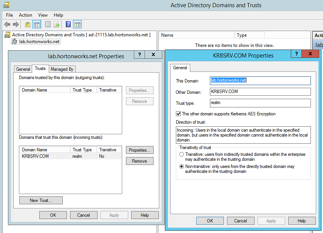Select the Non-transitive trust radio button
Image resolution: width=323 pixels, height=233 pixels.
coord(182,166)
